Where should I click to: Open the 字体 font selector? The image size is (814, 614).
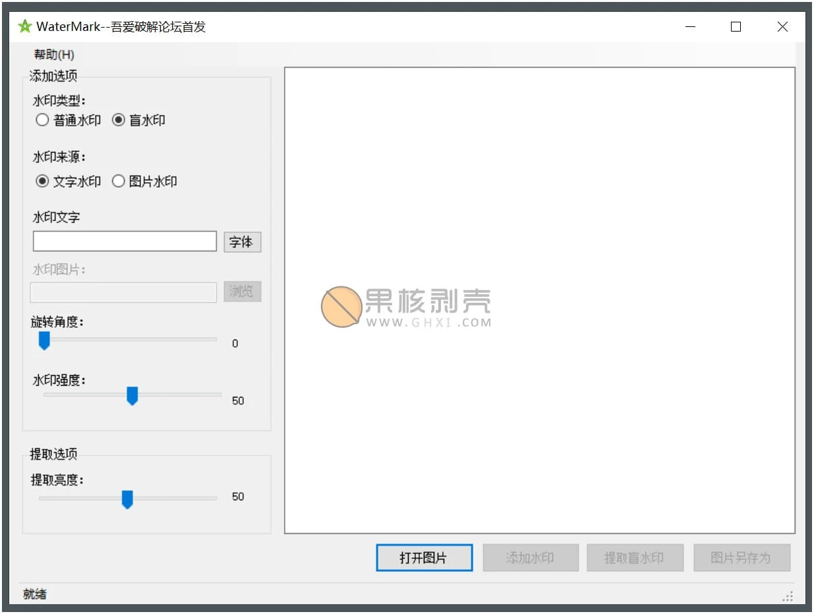(x=242, y=242)
